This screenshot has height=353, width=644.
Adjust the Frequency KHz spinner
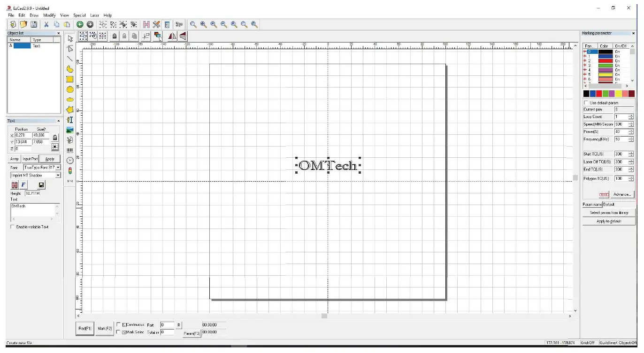coord(631,139)
